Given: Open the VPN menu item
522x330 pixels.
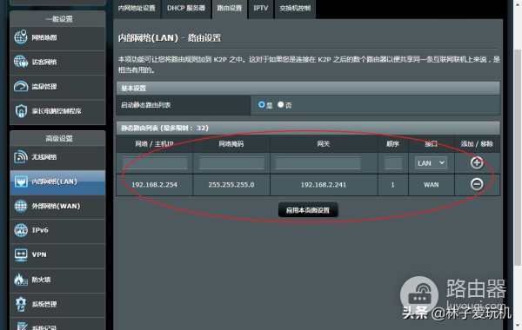Looking at the screenshot, I should coord(58,255).
